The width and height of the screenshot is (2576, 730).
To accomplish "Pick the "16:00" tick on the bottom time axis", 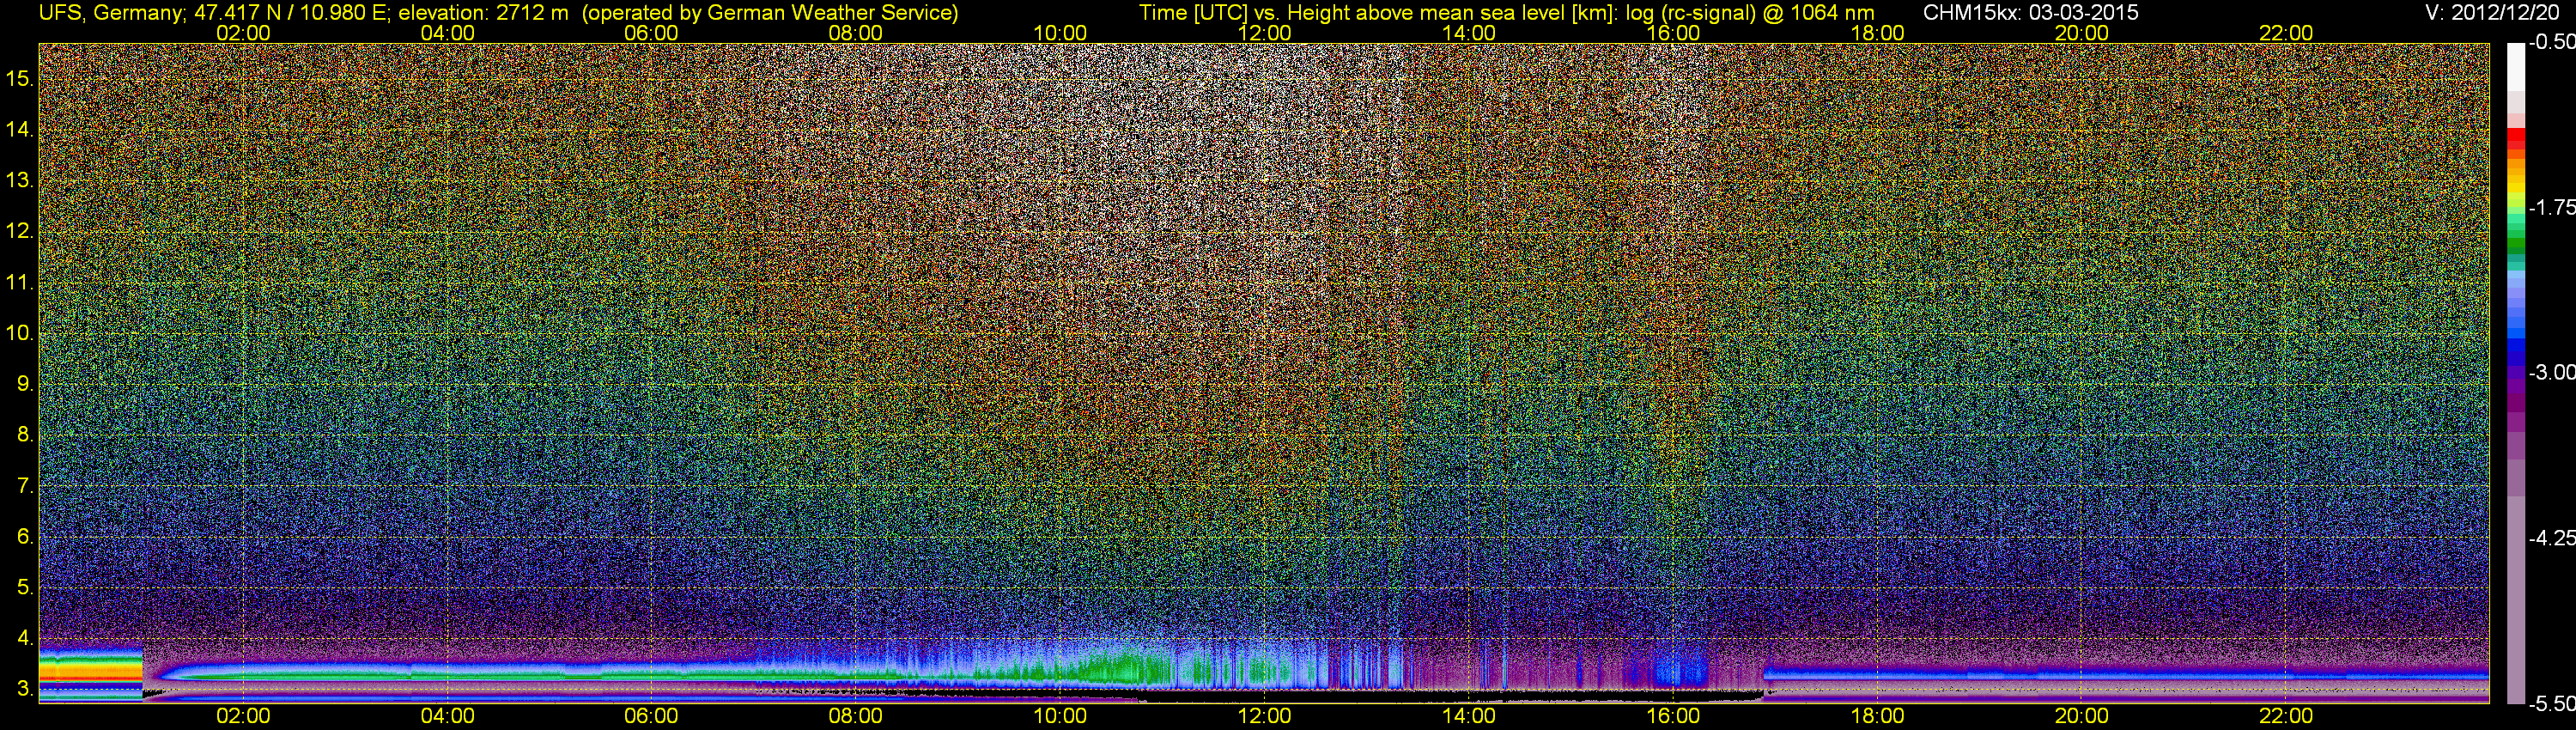I will (x=1673, y=716).
